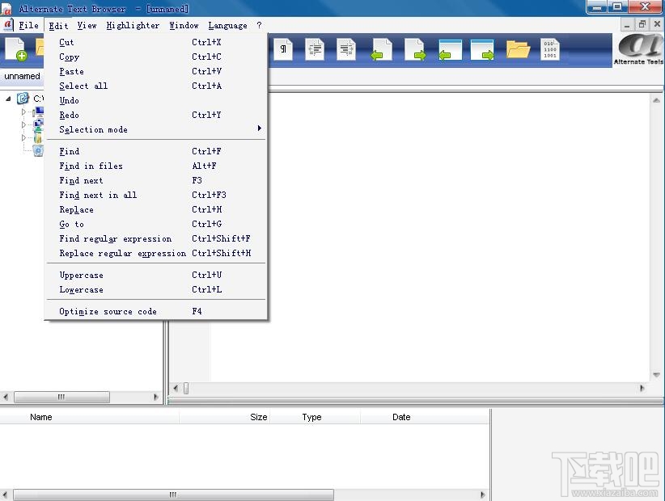Choose Select all in the Edit menu
Image resolution: width=665 pixels, height=501 pixels.
pyautogui.click(x=156, y=86)
